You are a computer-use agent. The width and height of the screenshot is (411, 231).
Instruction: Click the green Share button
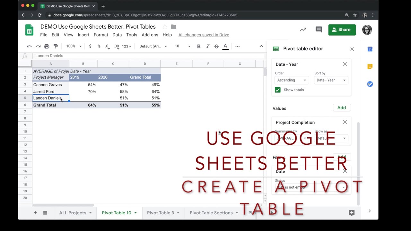click(x=342, y=30)
